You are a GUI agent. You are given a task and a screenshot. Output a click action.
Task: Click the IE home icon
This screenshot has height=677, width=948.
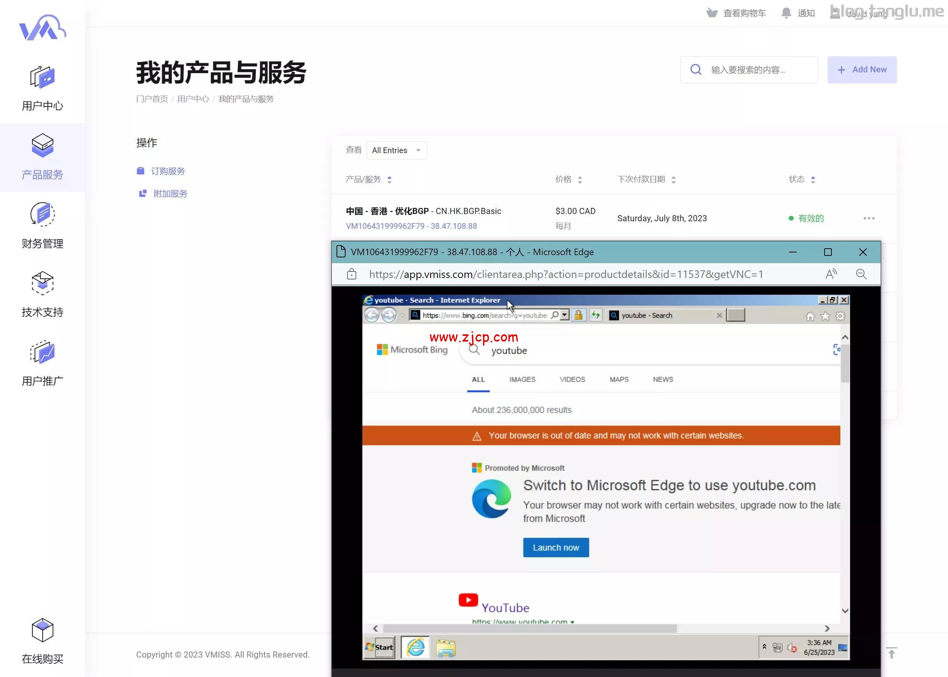(x=810, y=316)
